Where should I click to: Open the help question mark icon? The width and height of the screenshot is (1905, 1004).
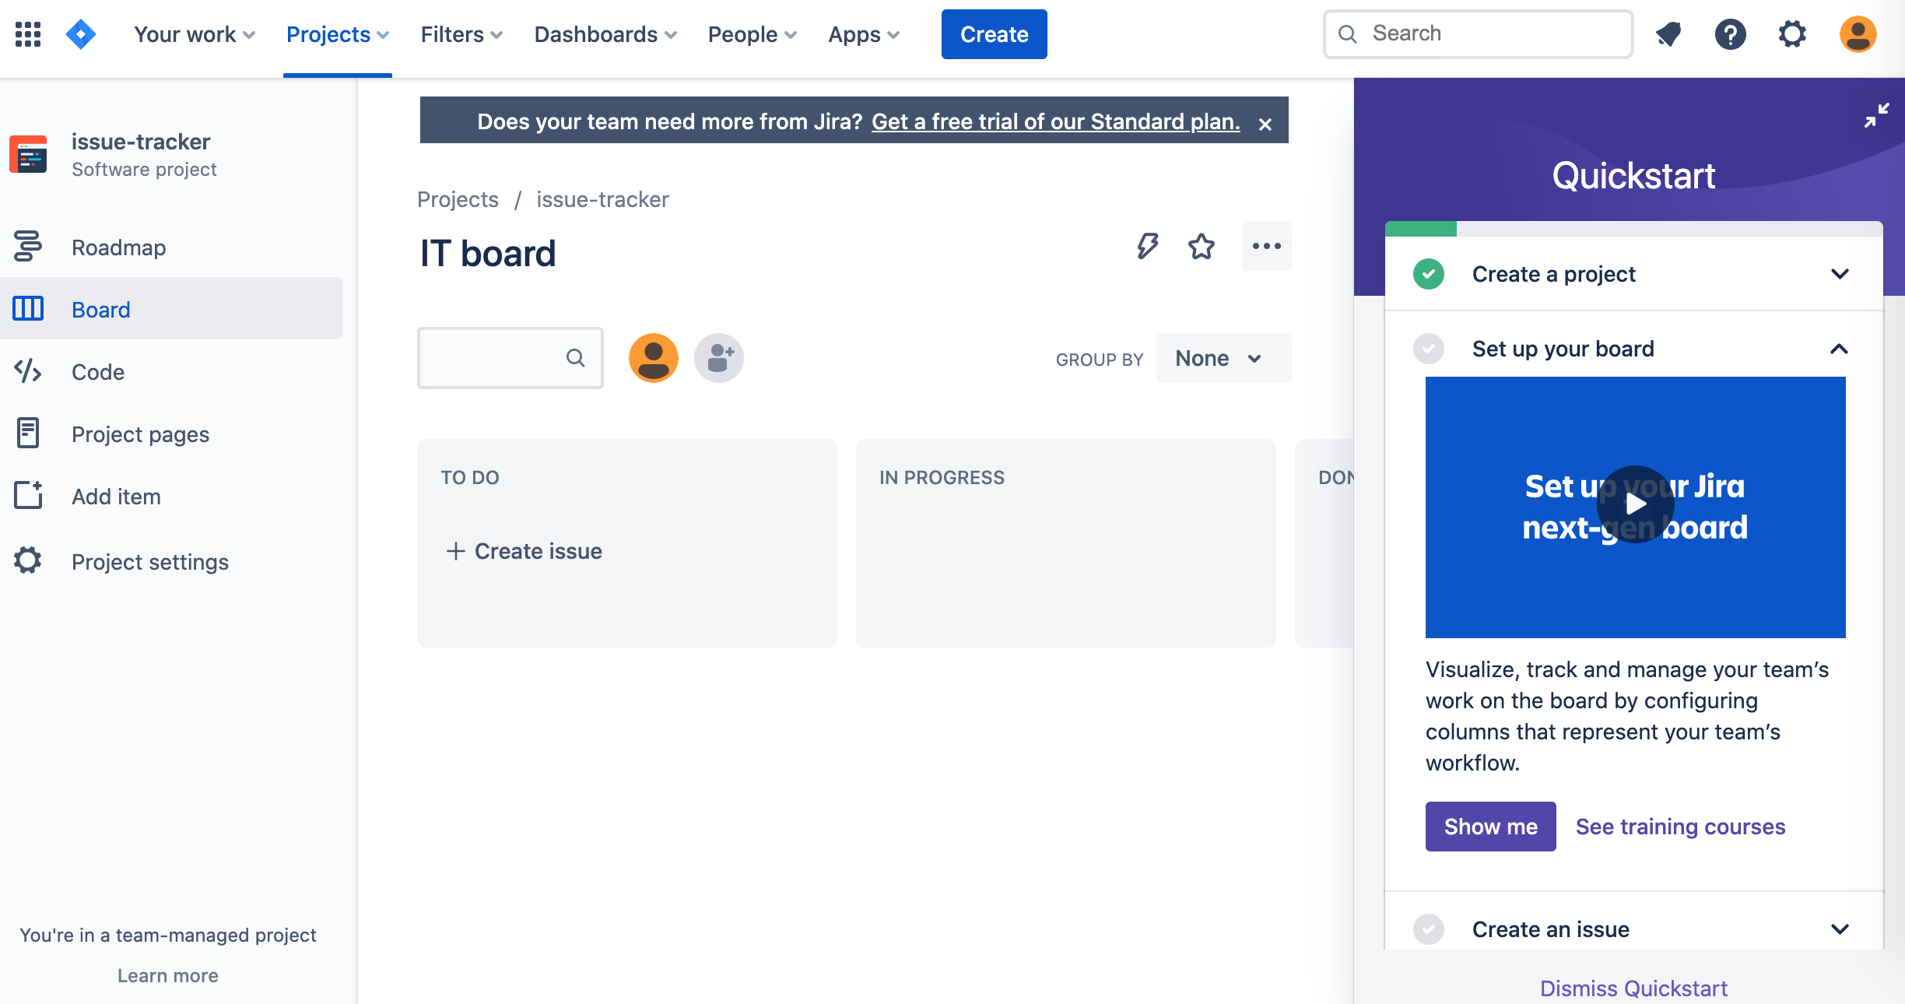[1730, 34]
